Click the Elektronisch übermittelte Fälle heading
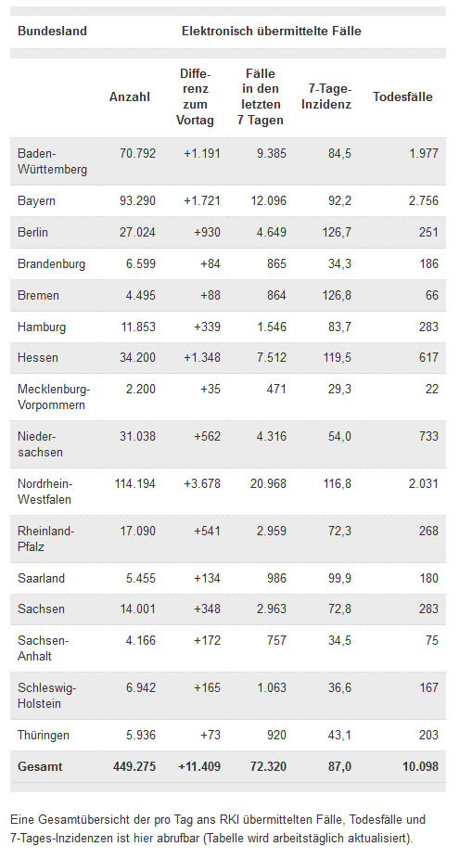 tap(272, 32)
